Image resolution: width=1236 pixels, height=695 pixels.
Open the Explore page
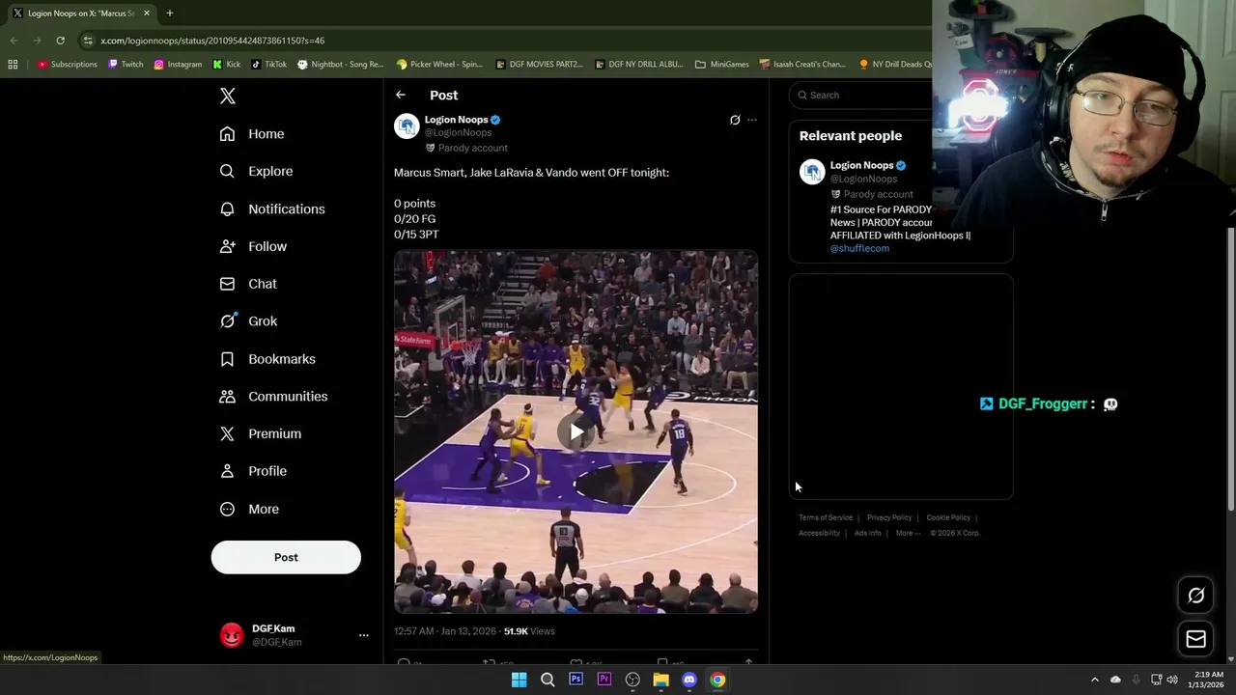pyautogui.click(x=256, y=171)
